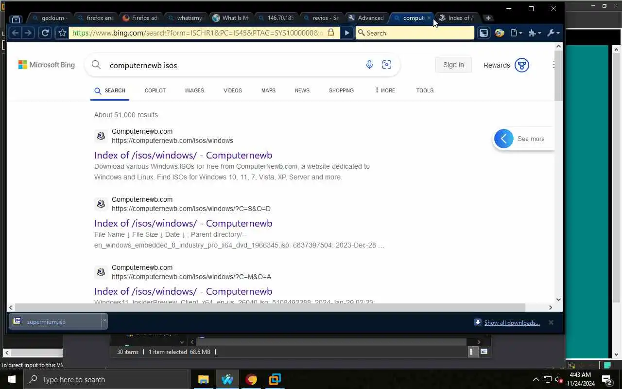622x389 pixels.
Task: Open the wrench settings dropdown
Action: point(553,33)
